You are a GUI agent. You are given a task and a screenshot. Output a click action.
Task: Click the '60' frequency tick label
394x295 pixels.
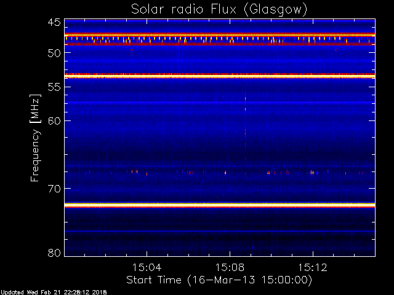(54, 121)
